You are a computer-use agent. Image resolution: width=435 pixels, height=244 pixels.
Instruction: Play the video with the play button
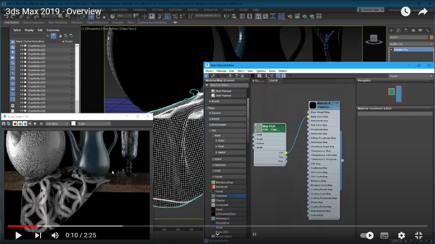tap(18, 235)
